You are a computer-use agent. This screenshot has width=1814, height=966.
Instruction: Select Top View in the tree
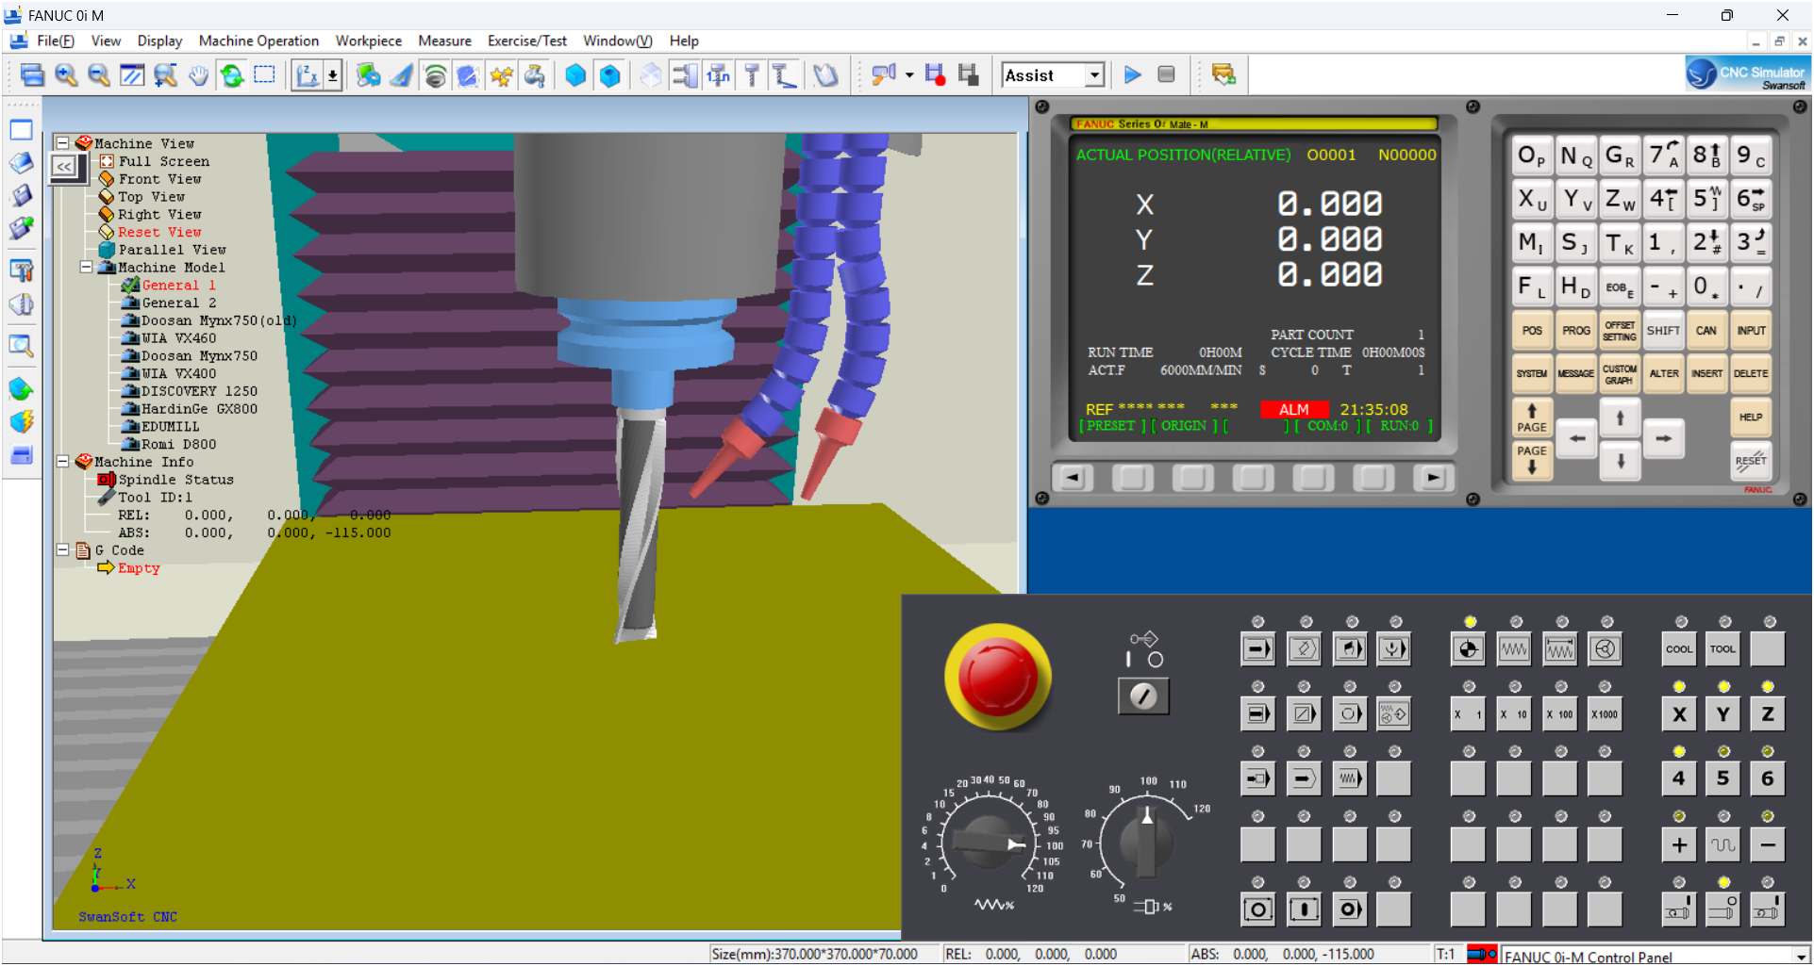tap(151, 197)
